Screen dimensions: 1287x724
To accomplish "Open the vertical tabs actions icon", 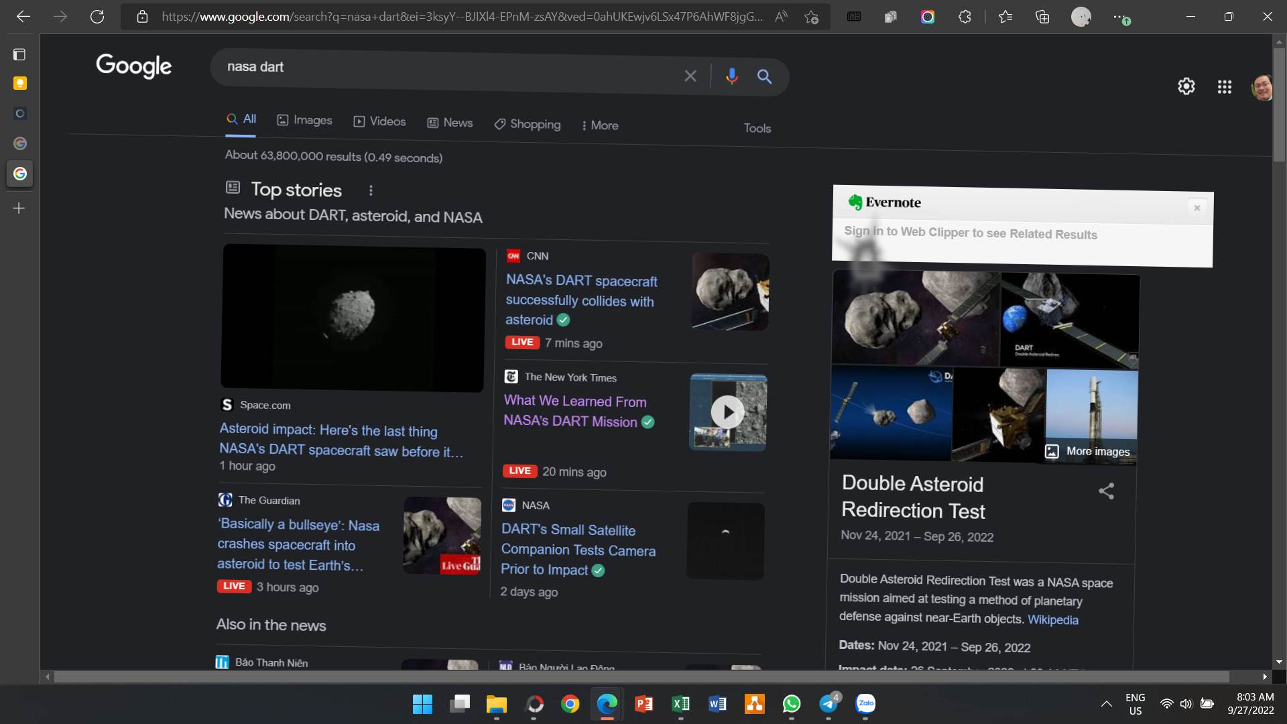I will (19, 54).
